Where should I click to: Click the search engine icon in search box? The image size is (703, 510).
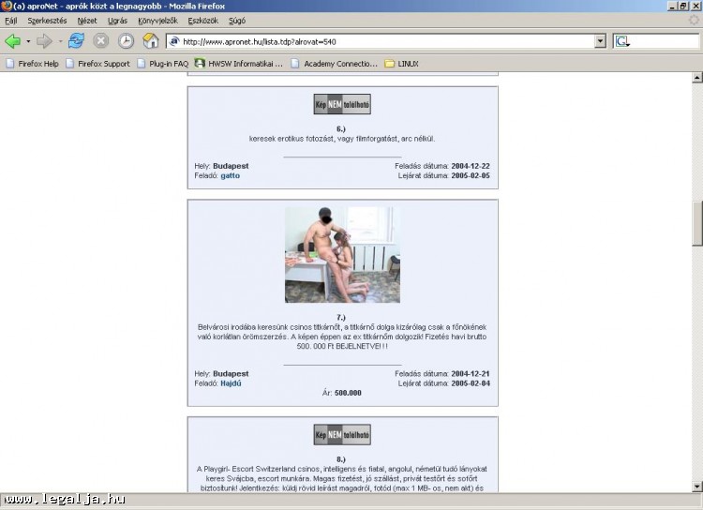pyautogui.click(x=624, y=41)
